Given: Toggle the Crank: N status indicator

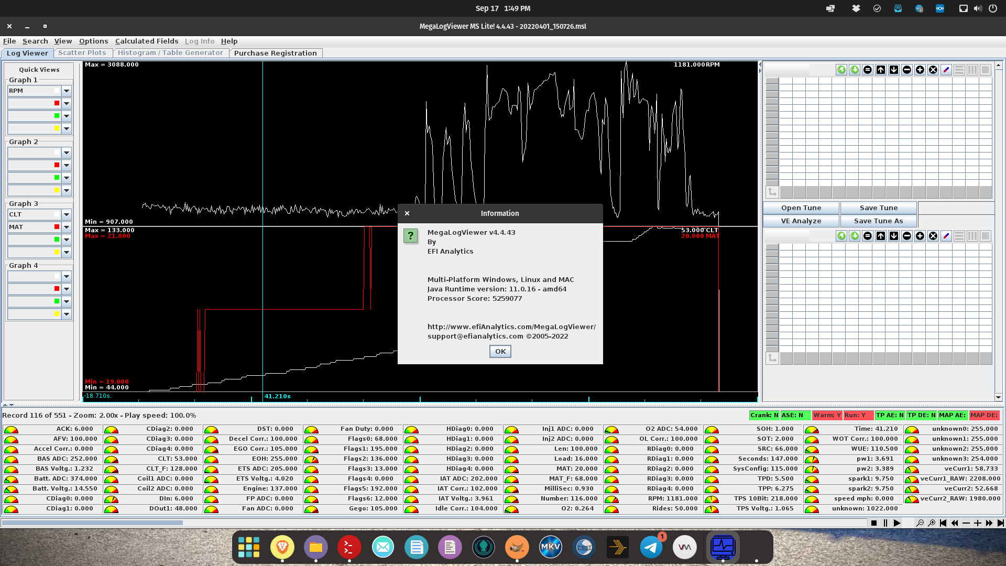Looking at the screenshot, I should [764, 415].
